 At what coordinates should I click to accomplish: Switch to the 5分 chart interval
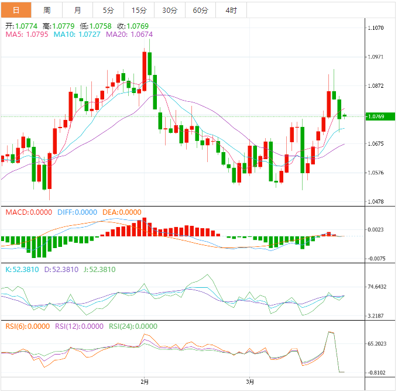point(108,10)
